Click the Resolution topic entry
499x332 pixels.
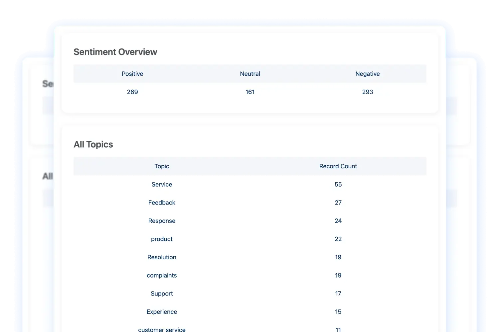tap(162, 257)
